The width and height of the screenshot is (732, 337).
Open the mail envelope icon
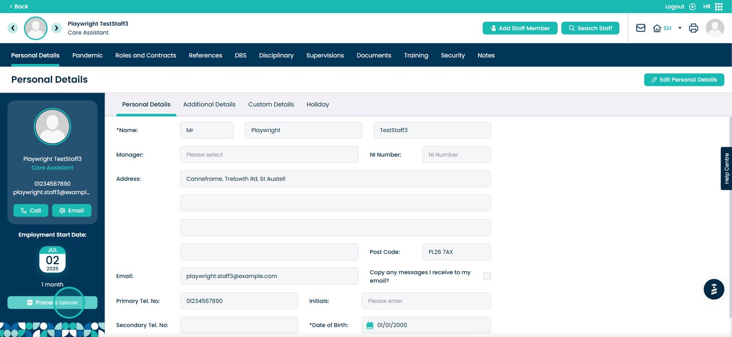640,28
